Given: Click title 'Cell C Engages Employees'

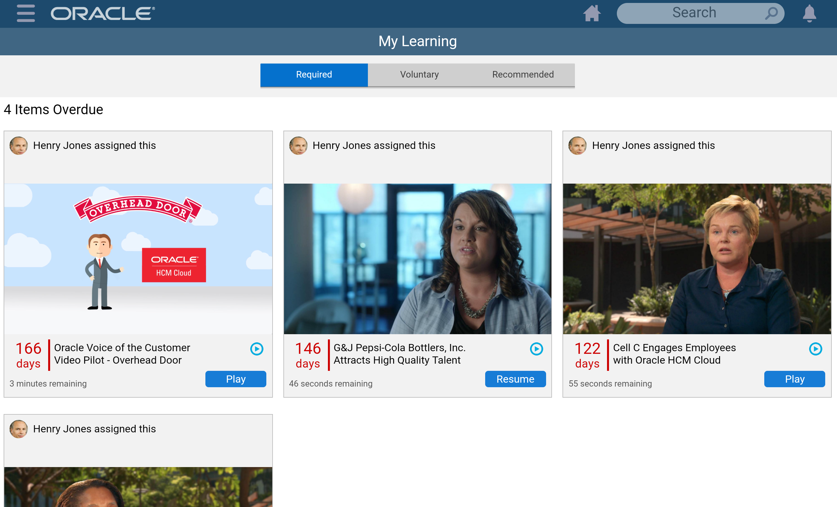Looking at the screenshot, I should [674, 348].
